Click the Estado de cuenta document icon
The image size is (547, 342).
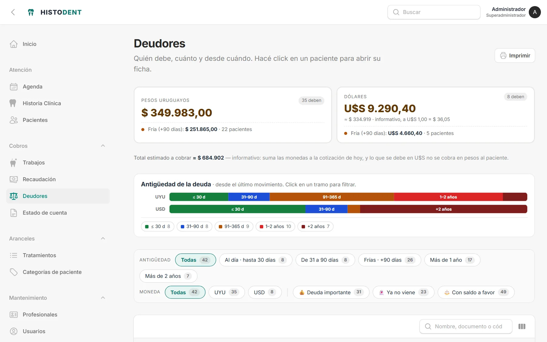(x=14, y=213)
